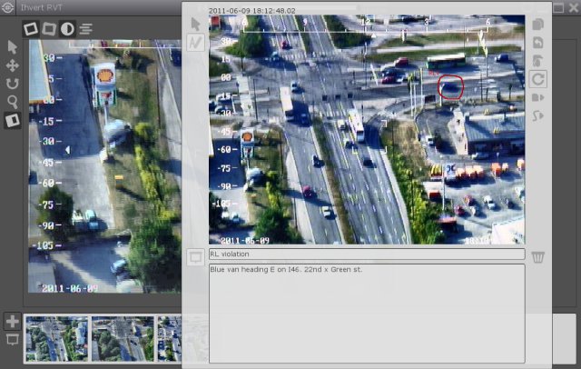The height and width of the screenshot is (369, 581).
Task: Choose the freehand line drawing tool
Action: click(x=195, y=42)
